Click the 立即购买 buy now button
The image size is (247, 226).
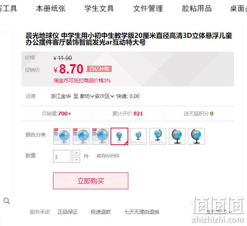[90, 181]
